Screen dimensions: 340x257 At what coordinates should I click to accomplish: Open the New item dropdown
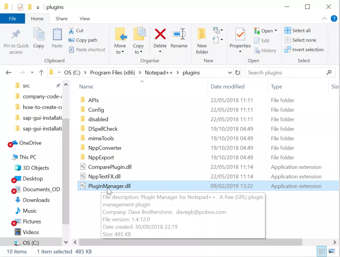[x=218, y=30]
